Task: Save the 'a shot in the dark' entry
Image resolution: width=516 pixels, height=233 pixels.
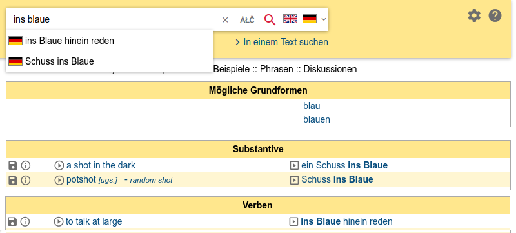Action: [x=12, y=165]
